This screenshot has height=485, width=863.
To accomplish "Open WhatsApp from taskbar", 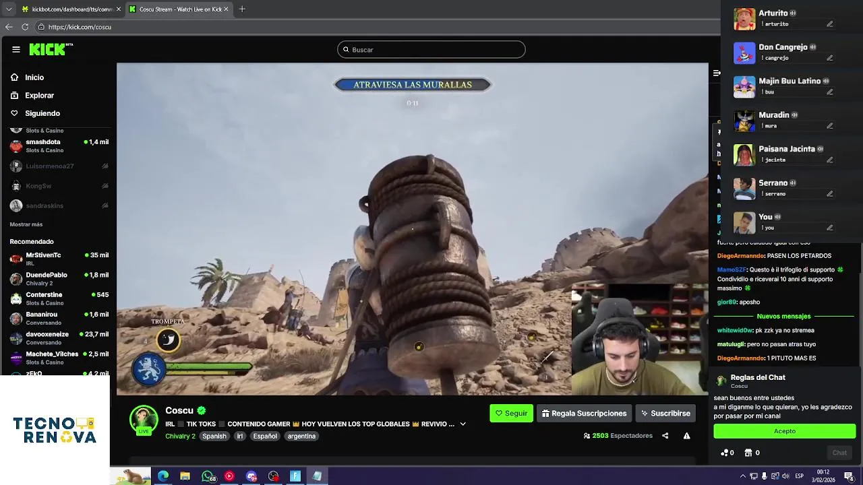I will pos(208,476).
